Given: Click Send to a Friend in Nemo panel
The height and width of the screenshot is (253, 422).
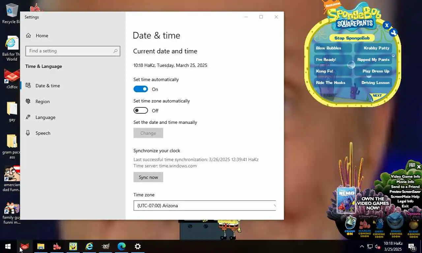Looking at the screenshot, I should [405, 186].
